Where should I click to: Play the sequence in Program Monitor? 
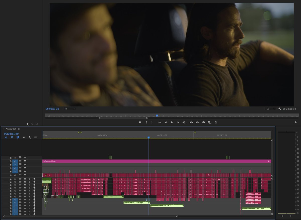(x=172, y=122)
